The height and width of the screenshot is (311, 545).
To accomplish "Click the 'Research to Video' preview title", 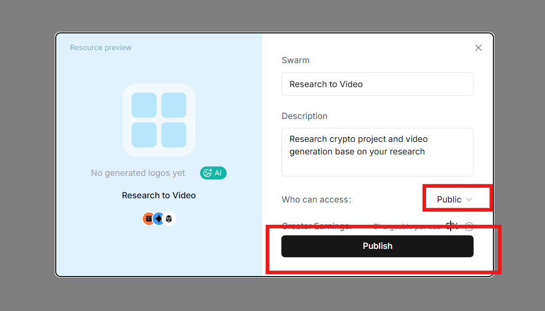I will (159, 195).
